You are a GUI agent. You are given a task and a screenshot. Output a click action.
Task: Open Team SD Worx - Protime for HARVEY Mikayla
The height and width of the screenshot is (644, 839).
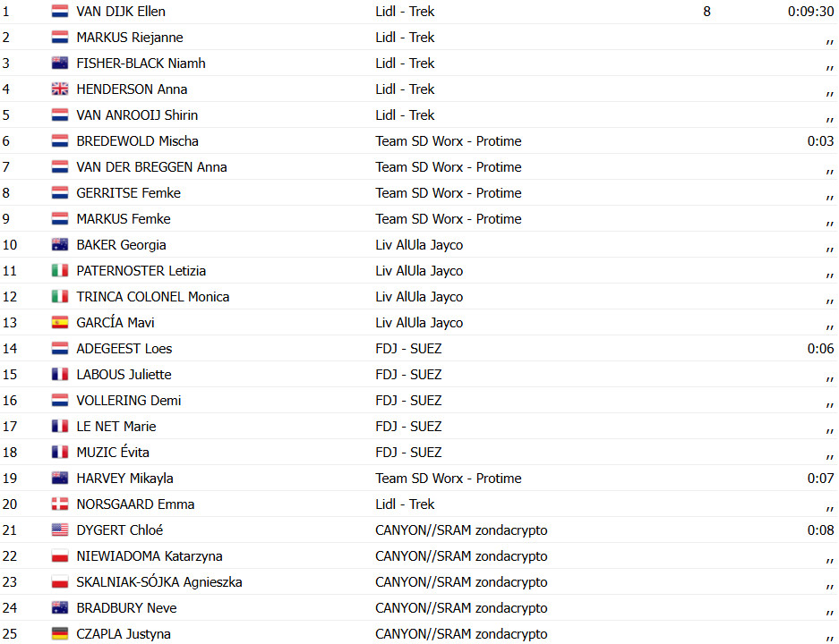tap(449, 479)
